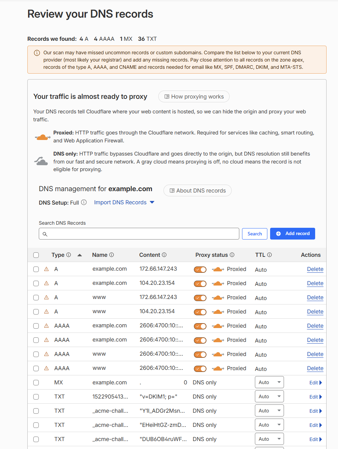338x449 pixels.
Task: Click the info icon next to Content header
Action: (x=164, y=255)
